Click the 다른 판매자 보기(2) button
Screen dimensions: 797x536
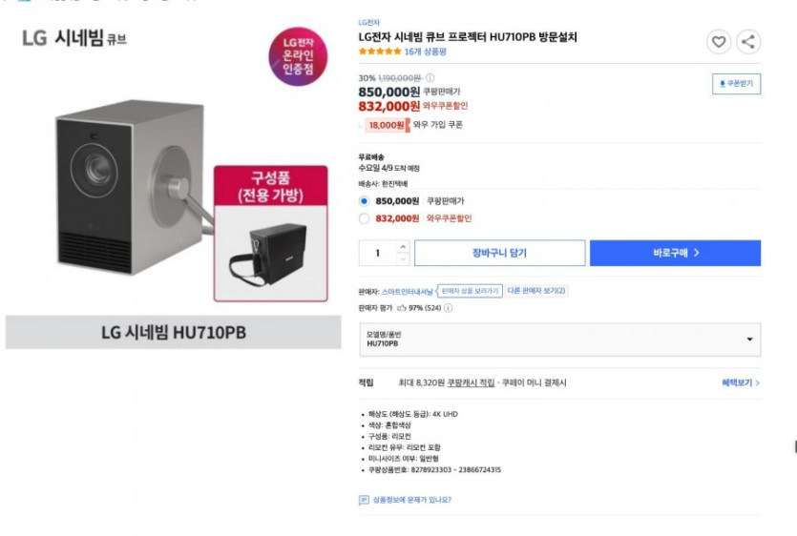[x=536, y=290]
